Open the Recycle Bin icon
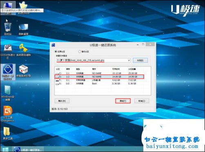 pos(8,29)
